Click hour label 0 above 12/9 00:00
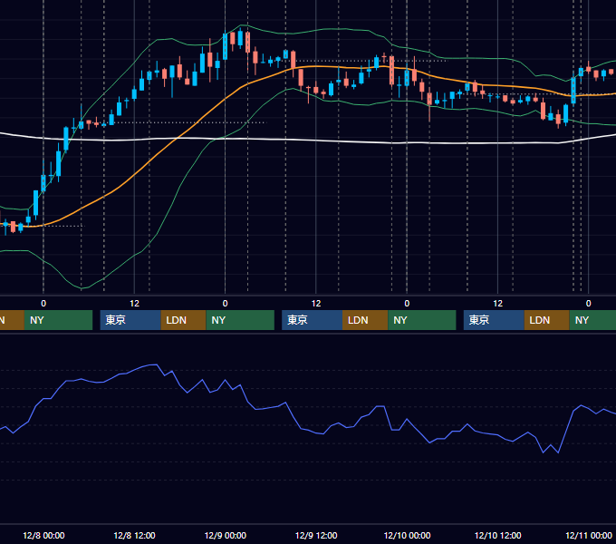Screen dimensions: 616x544 [225, 304]
